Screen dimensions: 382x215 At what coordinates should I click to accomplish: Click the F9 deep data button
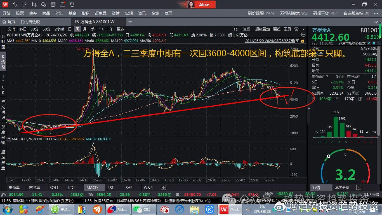pos(236,29)
